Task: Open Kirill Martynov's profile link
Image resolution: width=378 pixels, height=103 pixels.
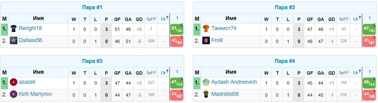Action: (35, 94)
